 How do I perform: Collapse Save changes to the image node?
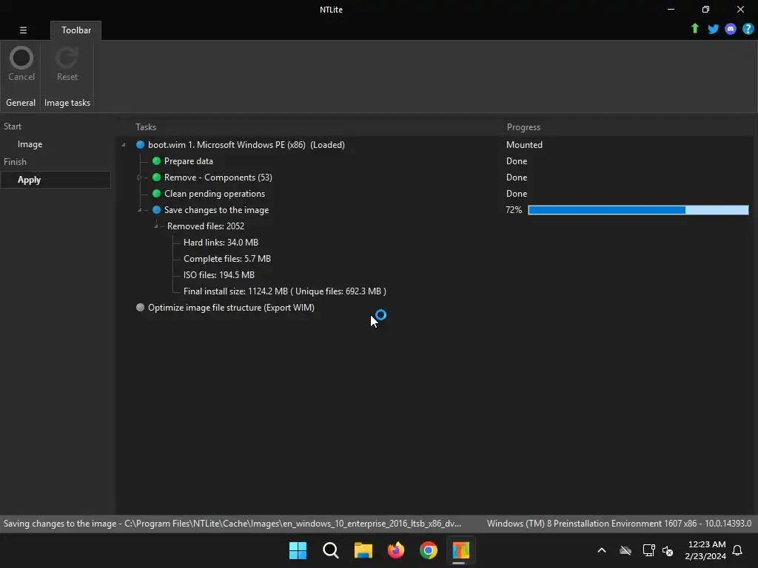(x=140, y=209)
